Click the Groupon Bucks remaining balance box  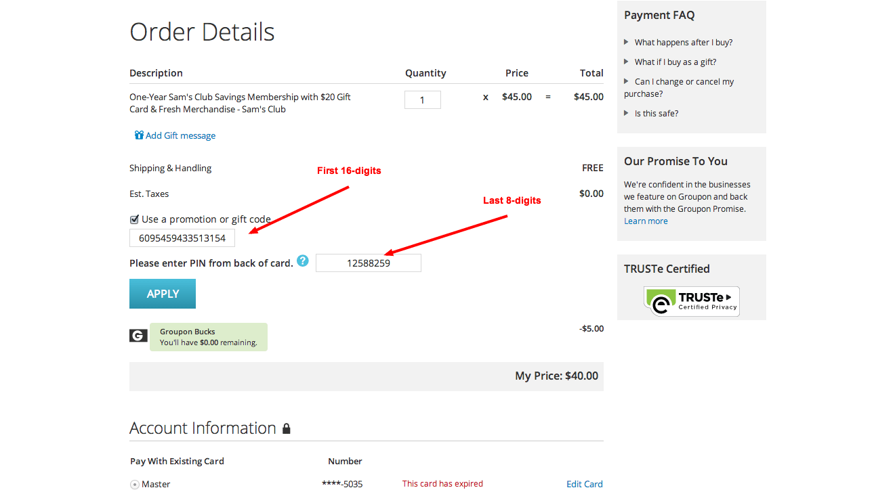click(208, 336)
